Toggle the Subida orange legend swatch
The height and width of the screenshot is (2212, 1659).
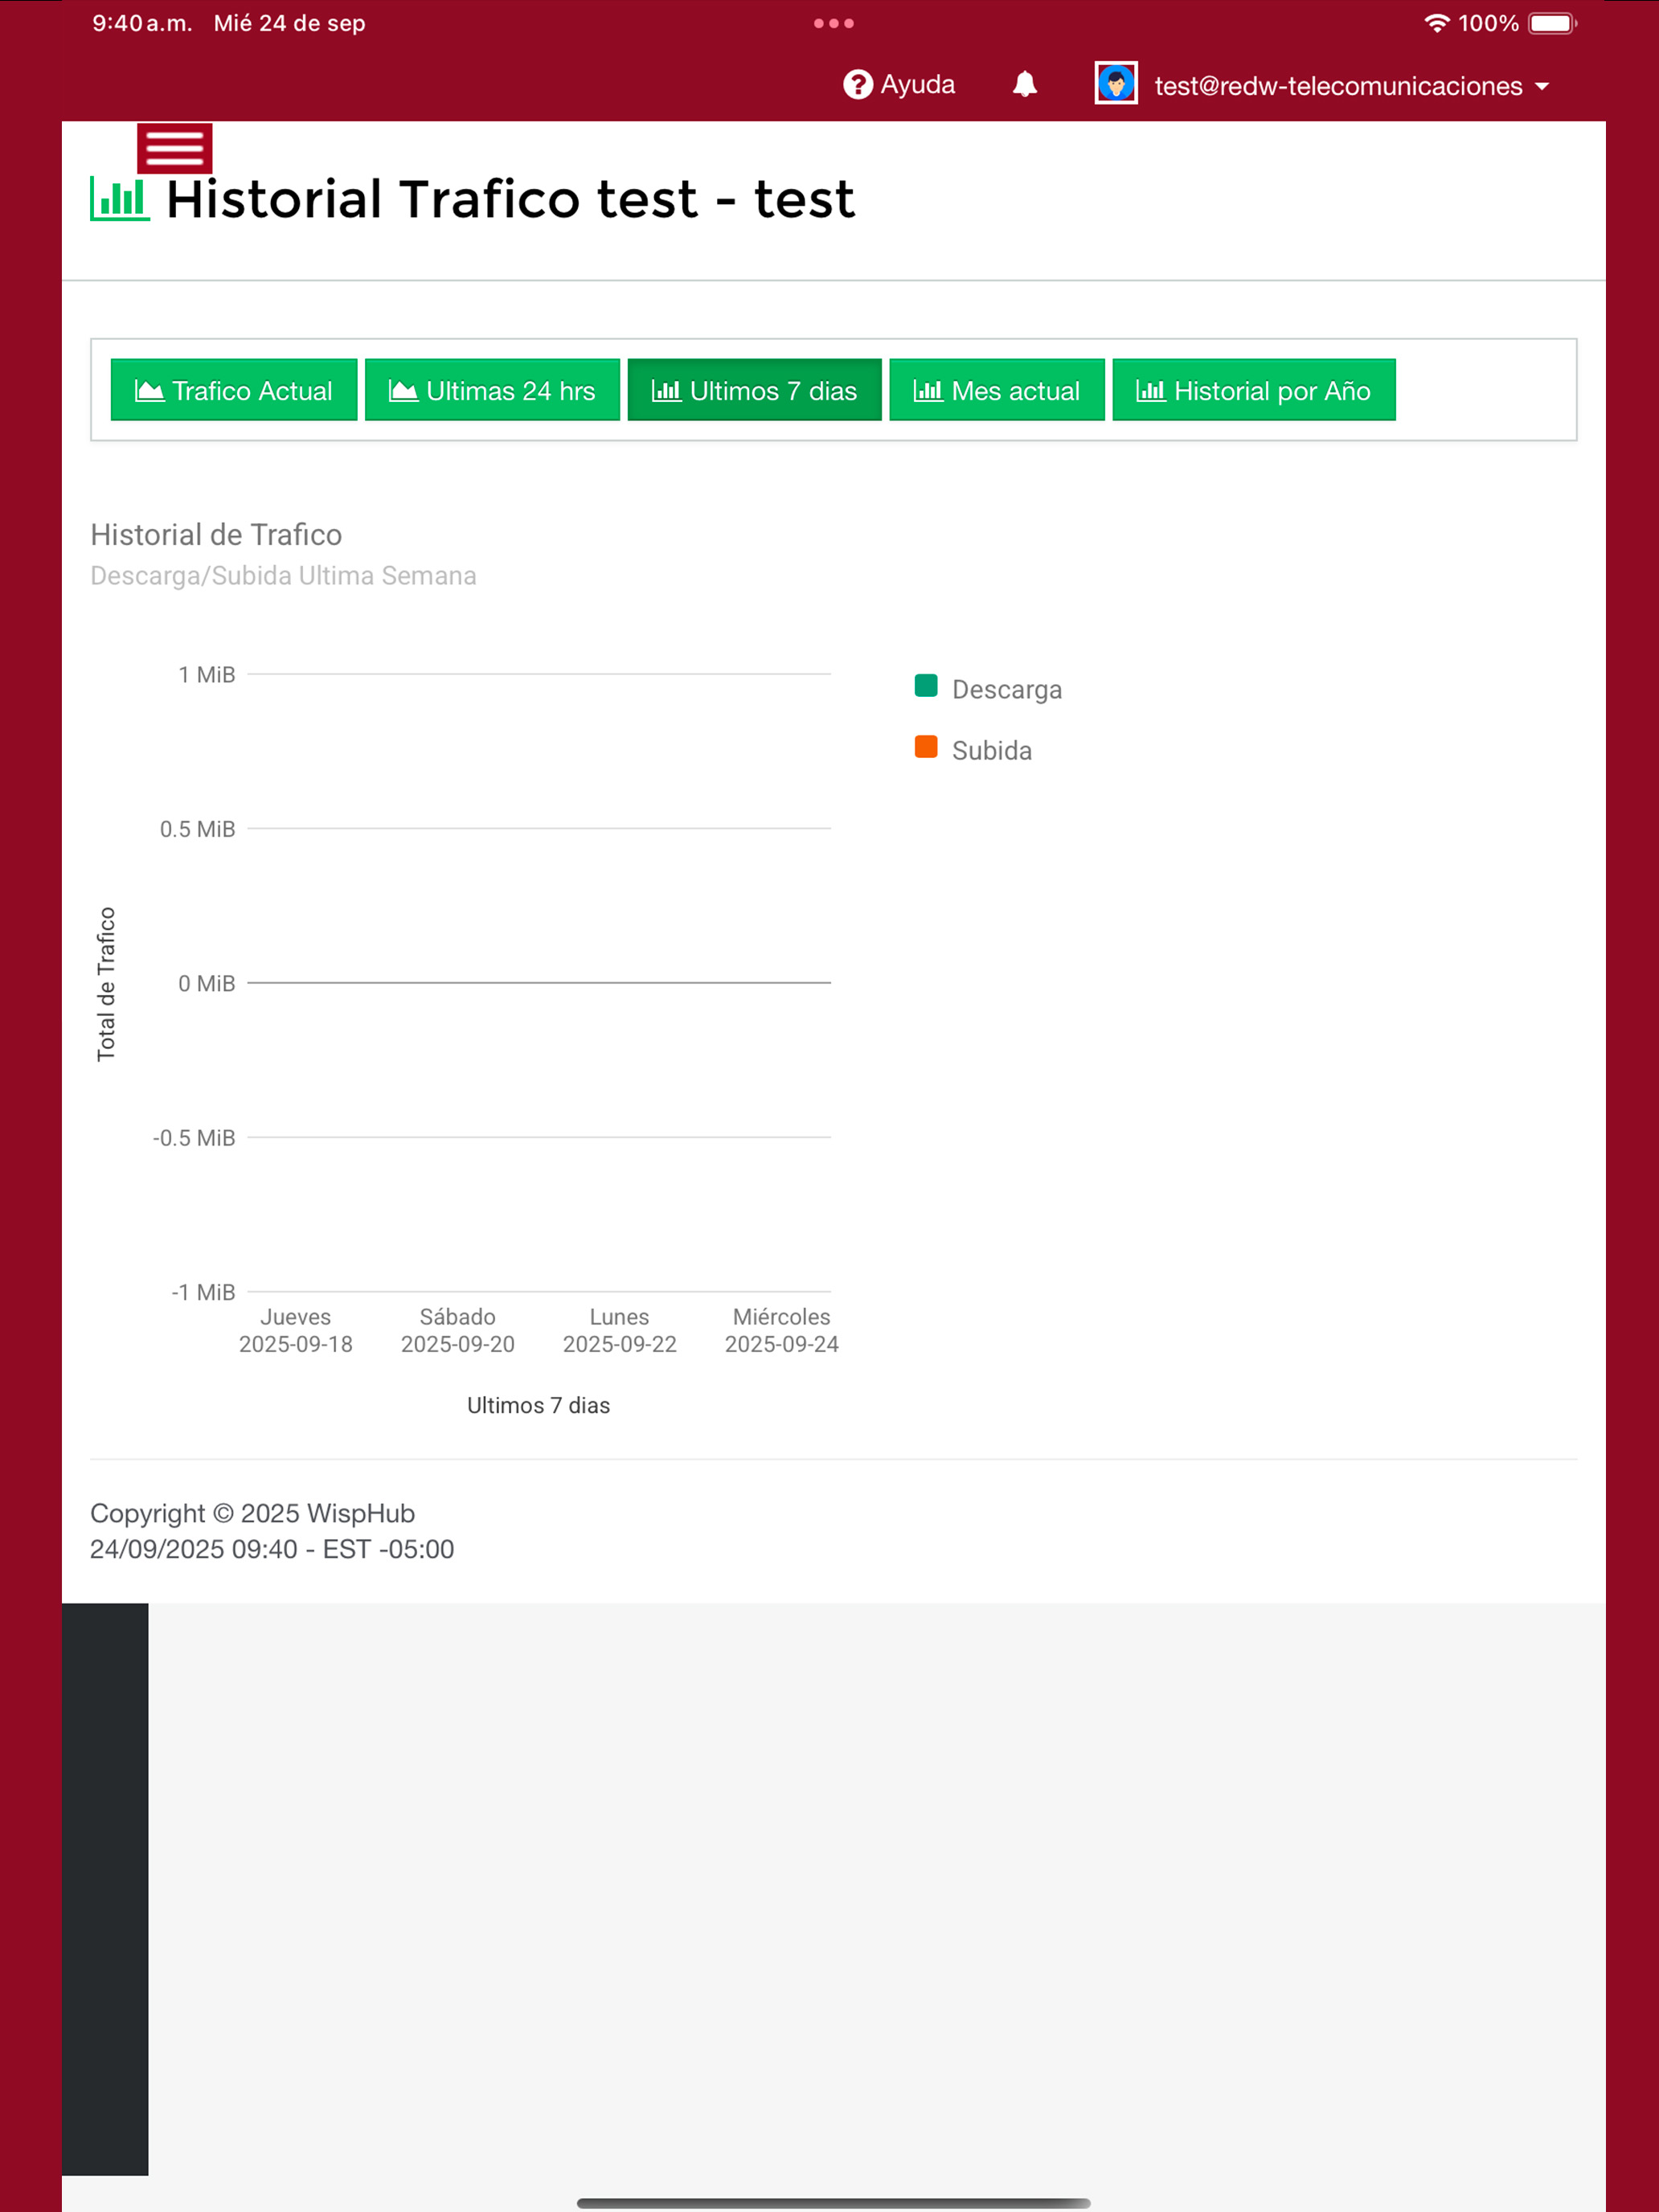click(926, 747)
